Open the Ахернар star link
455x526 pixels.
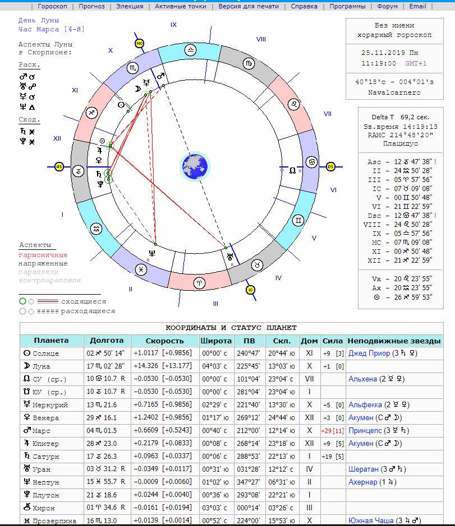[x=363, y=482]
